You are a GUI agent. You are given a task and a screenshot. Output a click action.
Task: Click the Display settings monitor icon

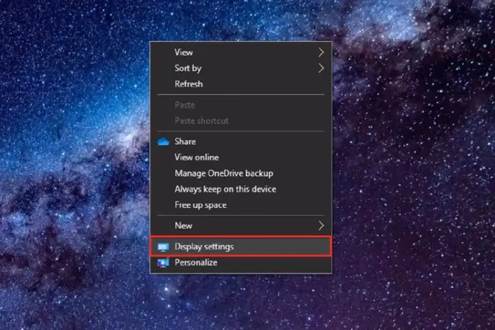pos(163,247)
